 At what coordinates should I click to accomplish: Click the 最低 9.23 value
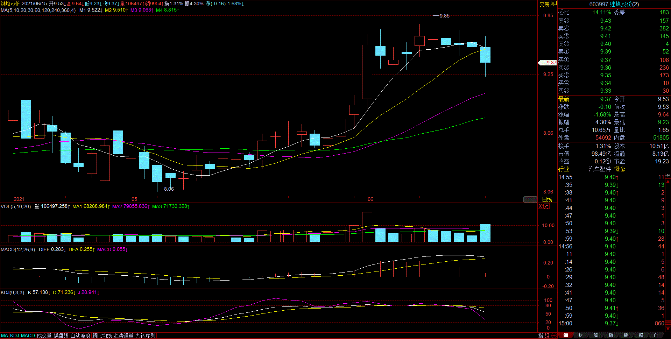[663, 122]
